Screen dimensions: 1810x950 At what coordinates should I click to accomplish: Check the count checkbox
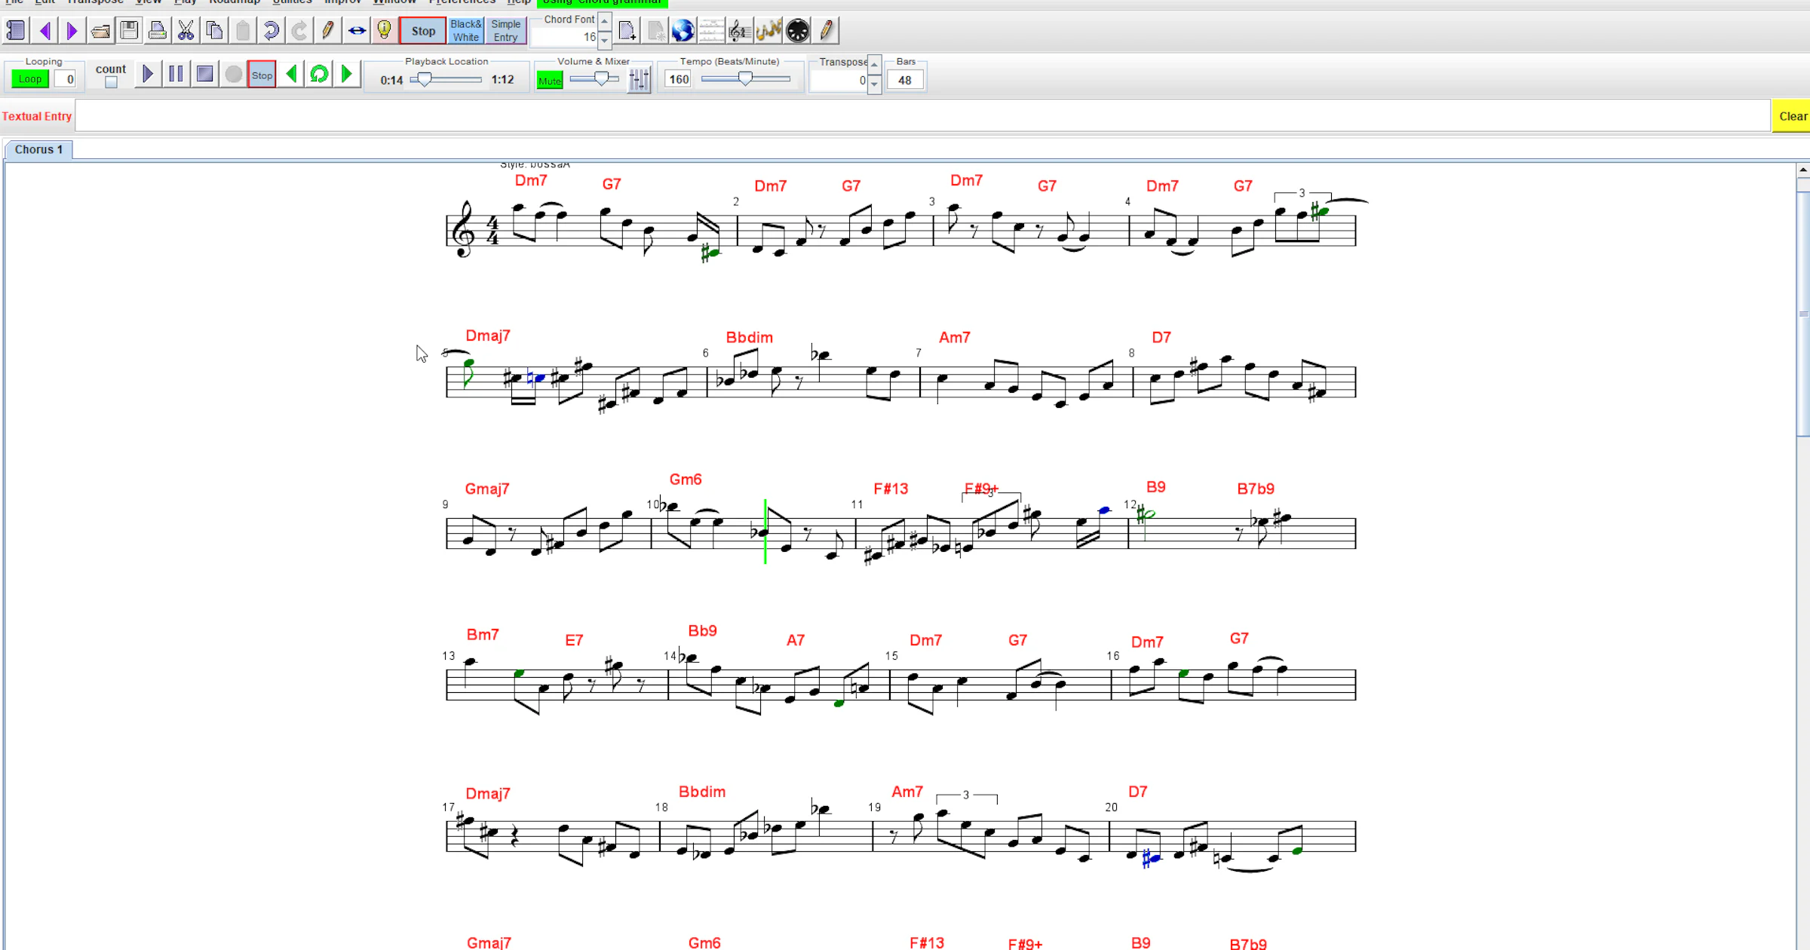click(x=111, y=83)
